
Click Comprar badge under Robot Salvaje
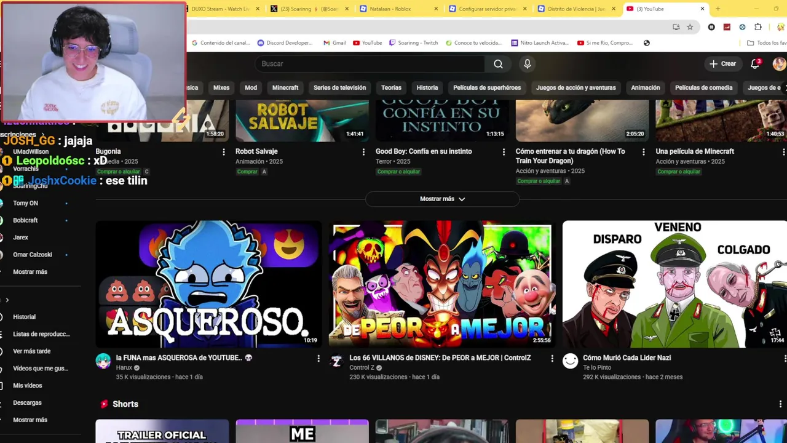pyautogui.click(x=247, y=172)
